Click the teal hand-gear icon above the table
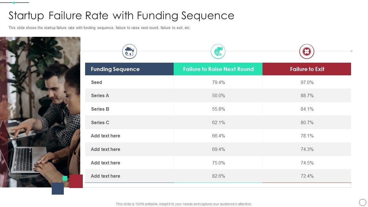Image resolution: width=368 pixels, height=207 pixels. (218, 52)
